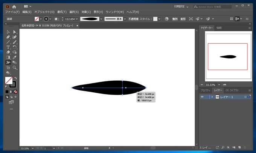This screenshot has height=153, width=256.
Task: Click the toolbox fill swatch
Action: pos(9,80)
